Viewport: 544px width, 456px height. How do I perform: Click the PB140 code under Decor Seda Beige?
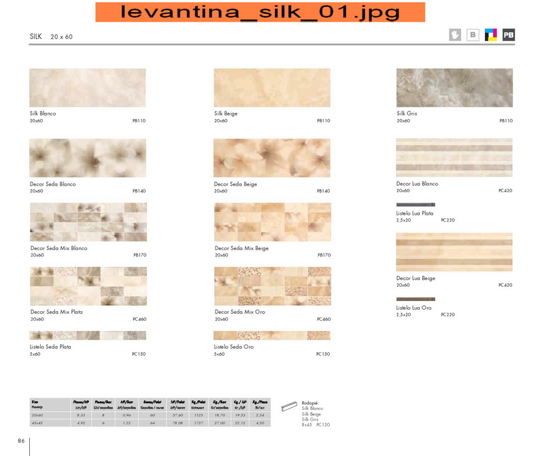[x=324, y=191]
